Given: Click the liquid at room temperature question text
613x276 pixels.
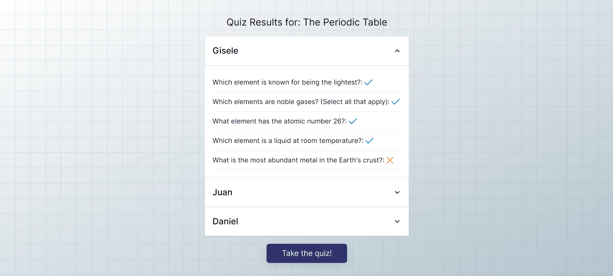Looking at the screenshot, I should (x=288, y=141).
